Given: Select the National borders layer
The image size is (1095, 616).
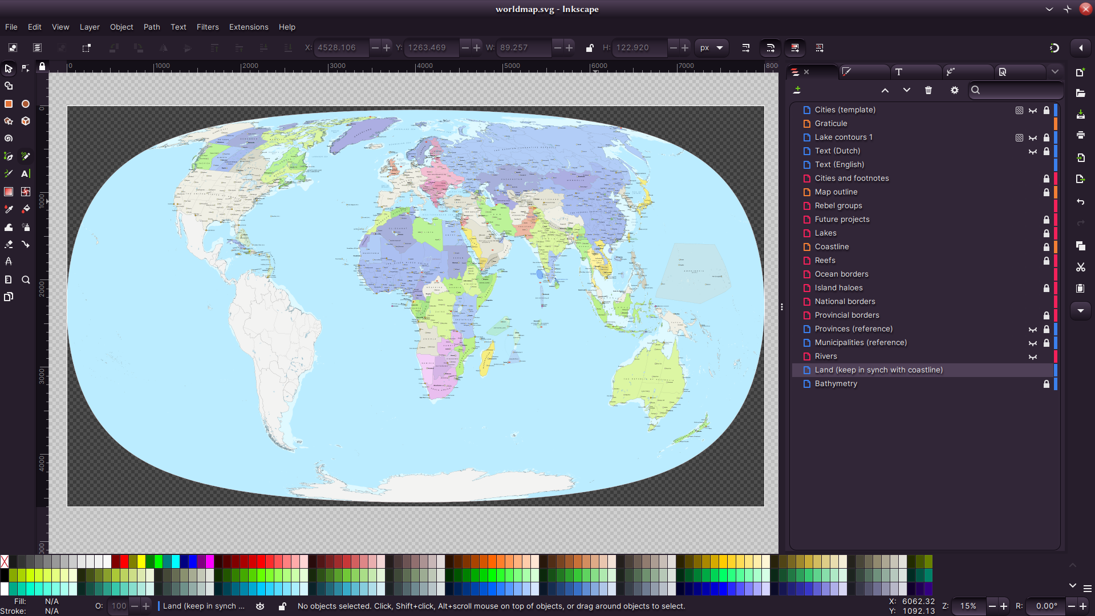Looking at the screenshot, I should point(845,302).
